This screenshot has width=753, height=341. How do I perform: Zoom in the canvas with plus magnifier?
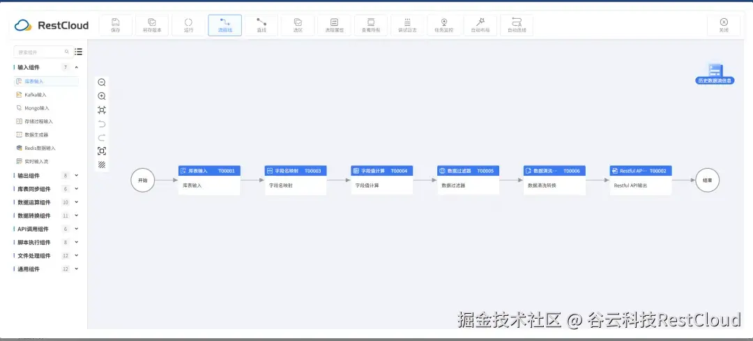(102, 96)
